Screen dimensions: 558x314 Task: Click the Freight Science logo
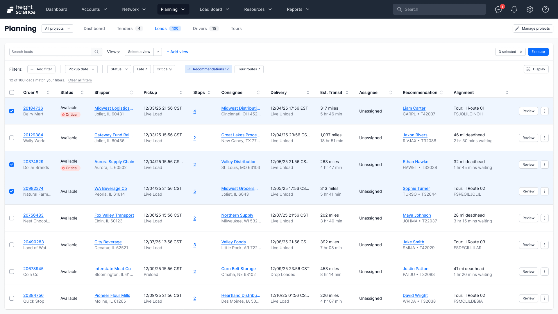(x=21, y=9)
